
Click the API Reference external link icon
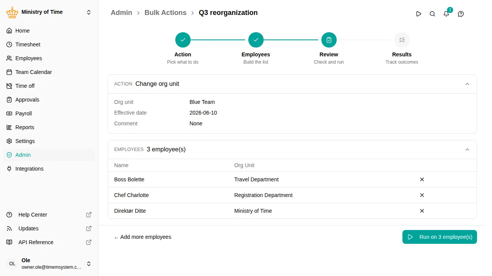click(x=89, y=242)
